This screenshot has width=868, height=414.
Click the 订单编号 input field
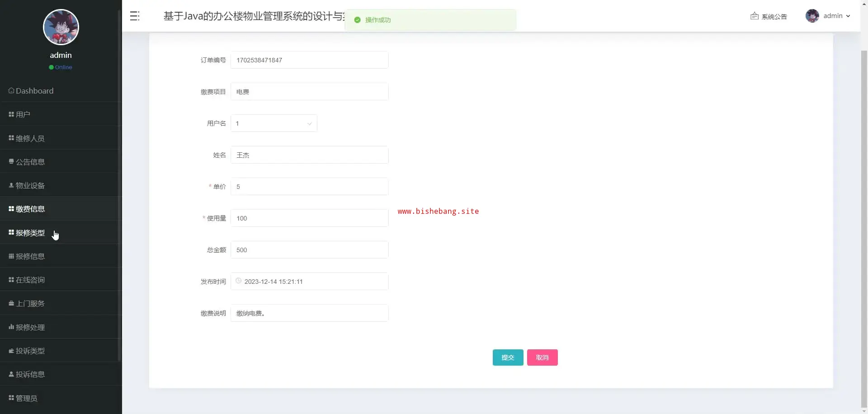(310, 60)
